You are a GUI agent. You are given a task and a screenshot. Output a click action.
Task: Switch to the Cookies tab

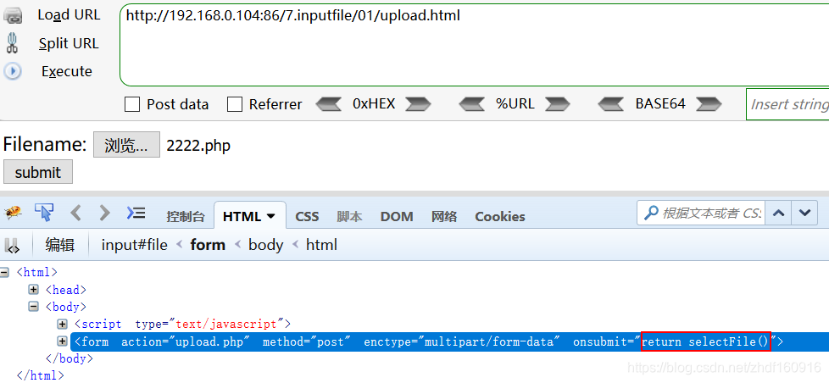pyautogui.click(x=499, y=216)
